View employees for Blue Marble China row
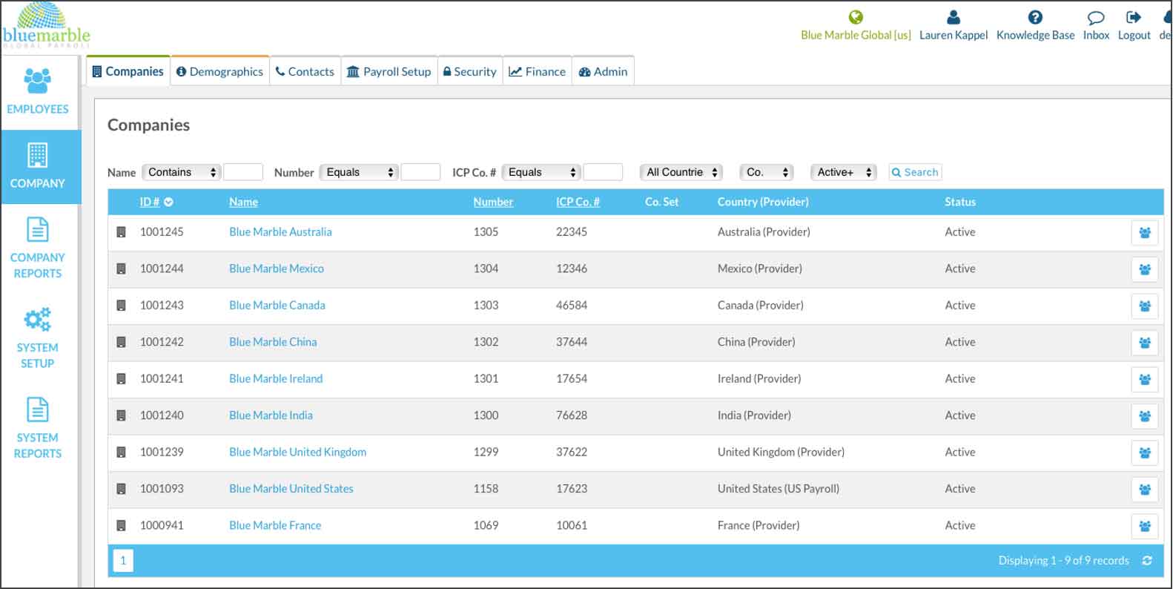This screenshot has width=1173, height=589. (x=1145, y=343)
